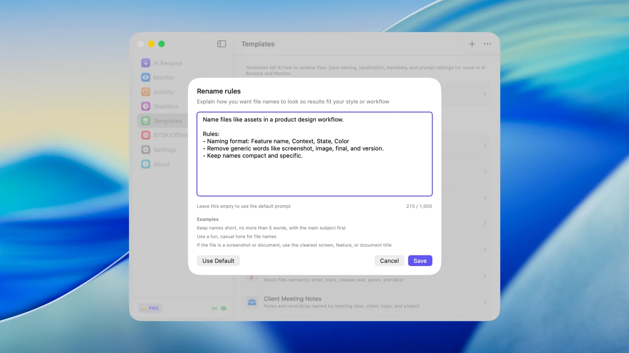The image size is (629, 353).
Task: Open the BYOK/Offline icon
Action: [146, 135]
